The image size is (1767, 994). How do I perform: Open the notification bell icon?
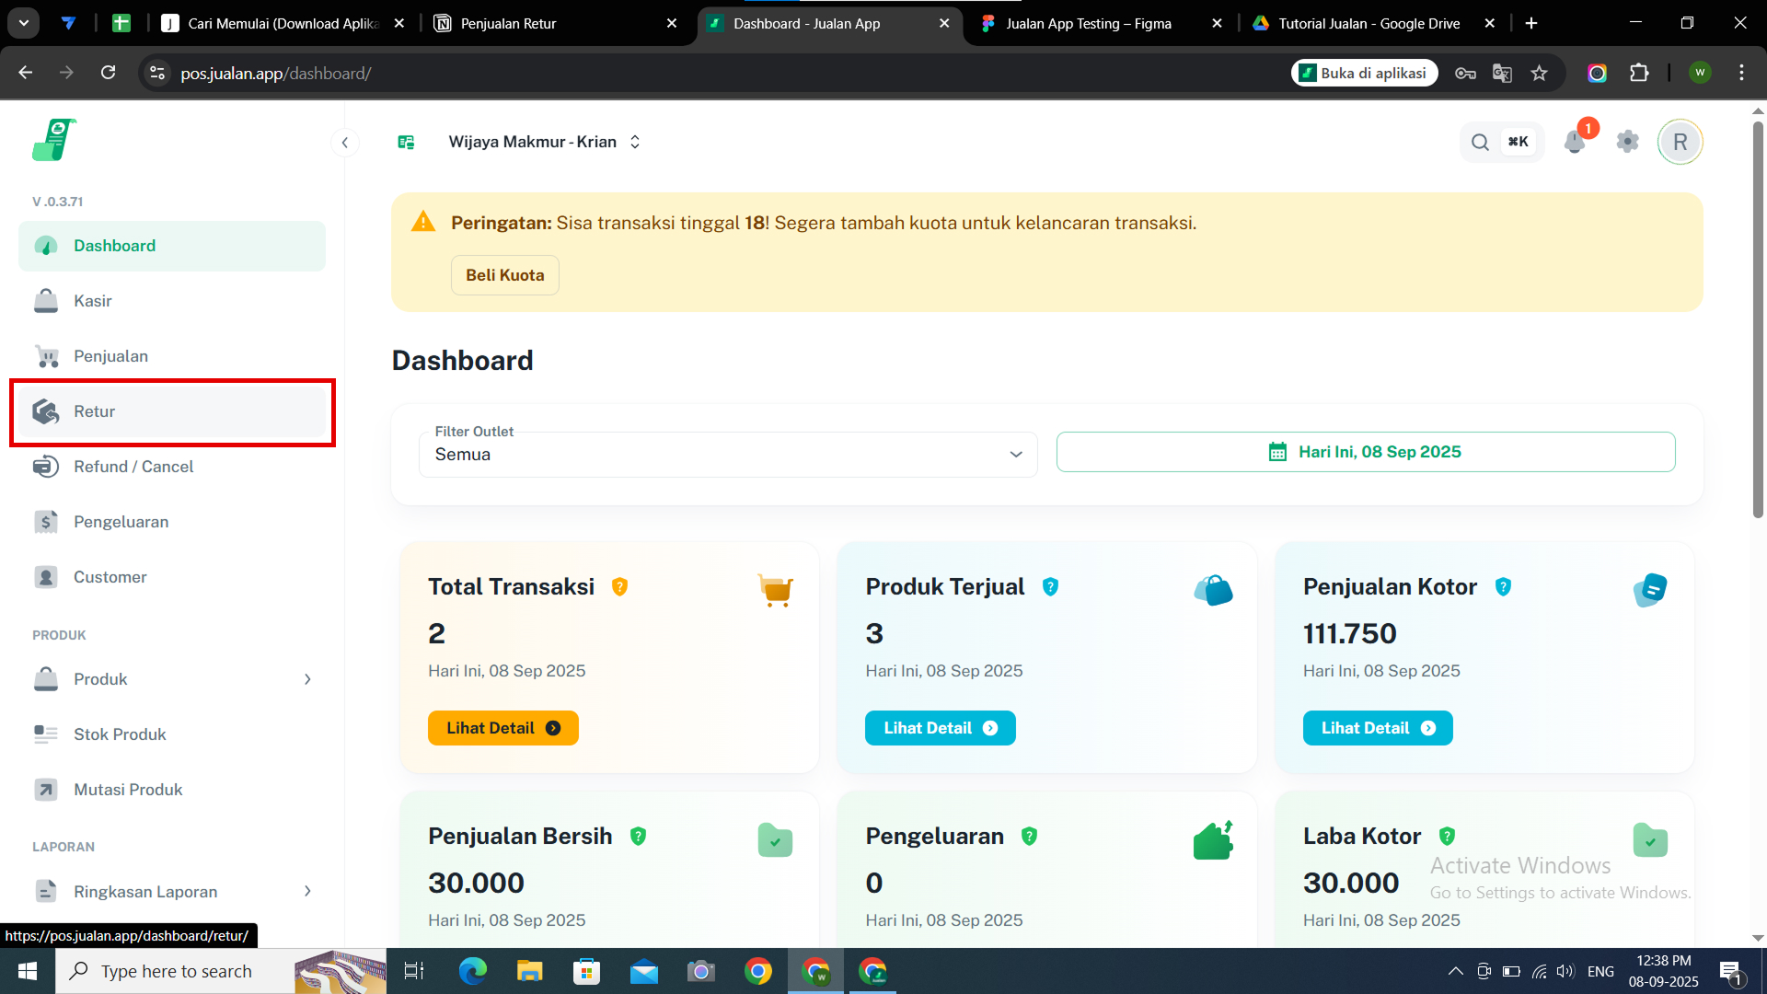1575,142
